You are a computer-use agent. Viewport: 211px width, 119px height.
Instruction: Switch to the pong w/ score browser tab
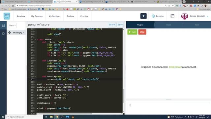point(65,2)
